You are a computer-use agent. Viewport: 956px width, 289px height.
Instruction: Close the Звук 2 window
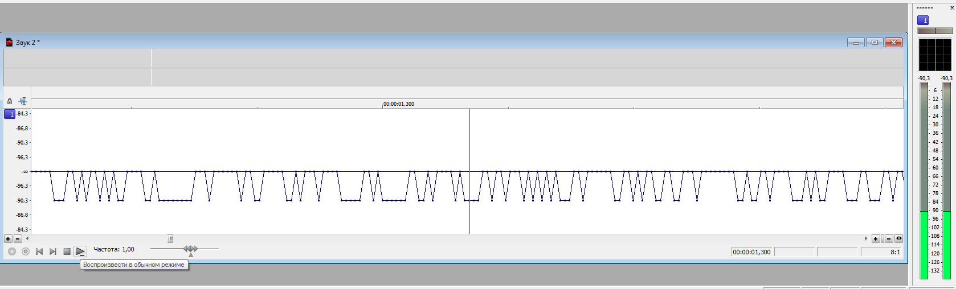click(x=893, y=43)
